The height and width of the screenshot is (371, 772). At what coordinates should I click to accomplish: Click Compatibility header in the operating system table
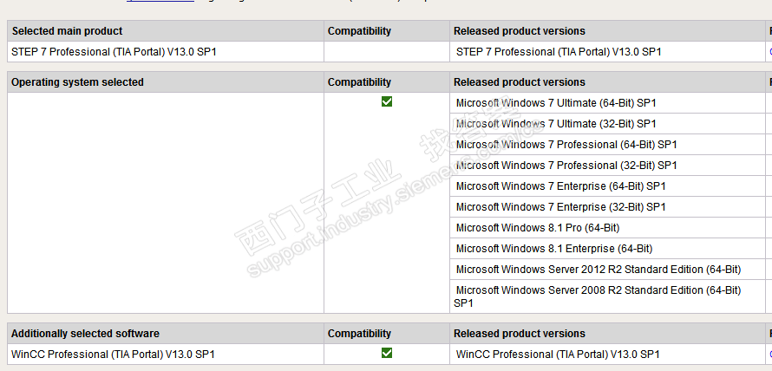[x=359, y=82]
